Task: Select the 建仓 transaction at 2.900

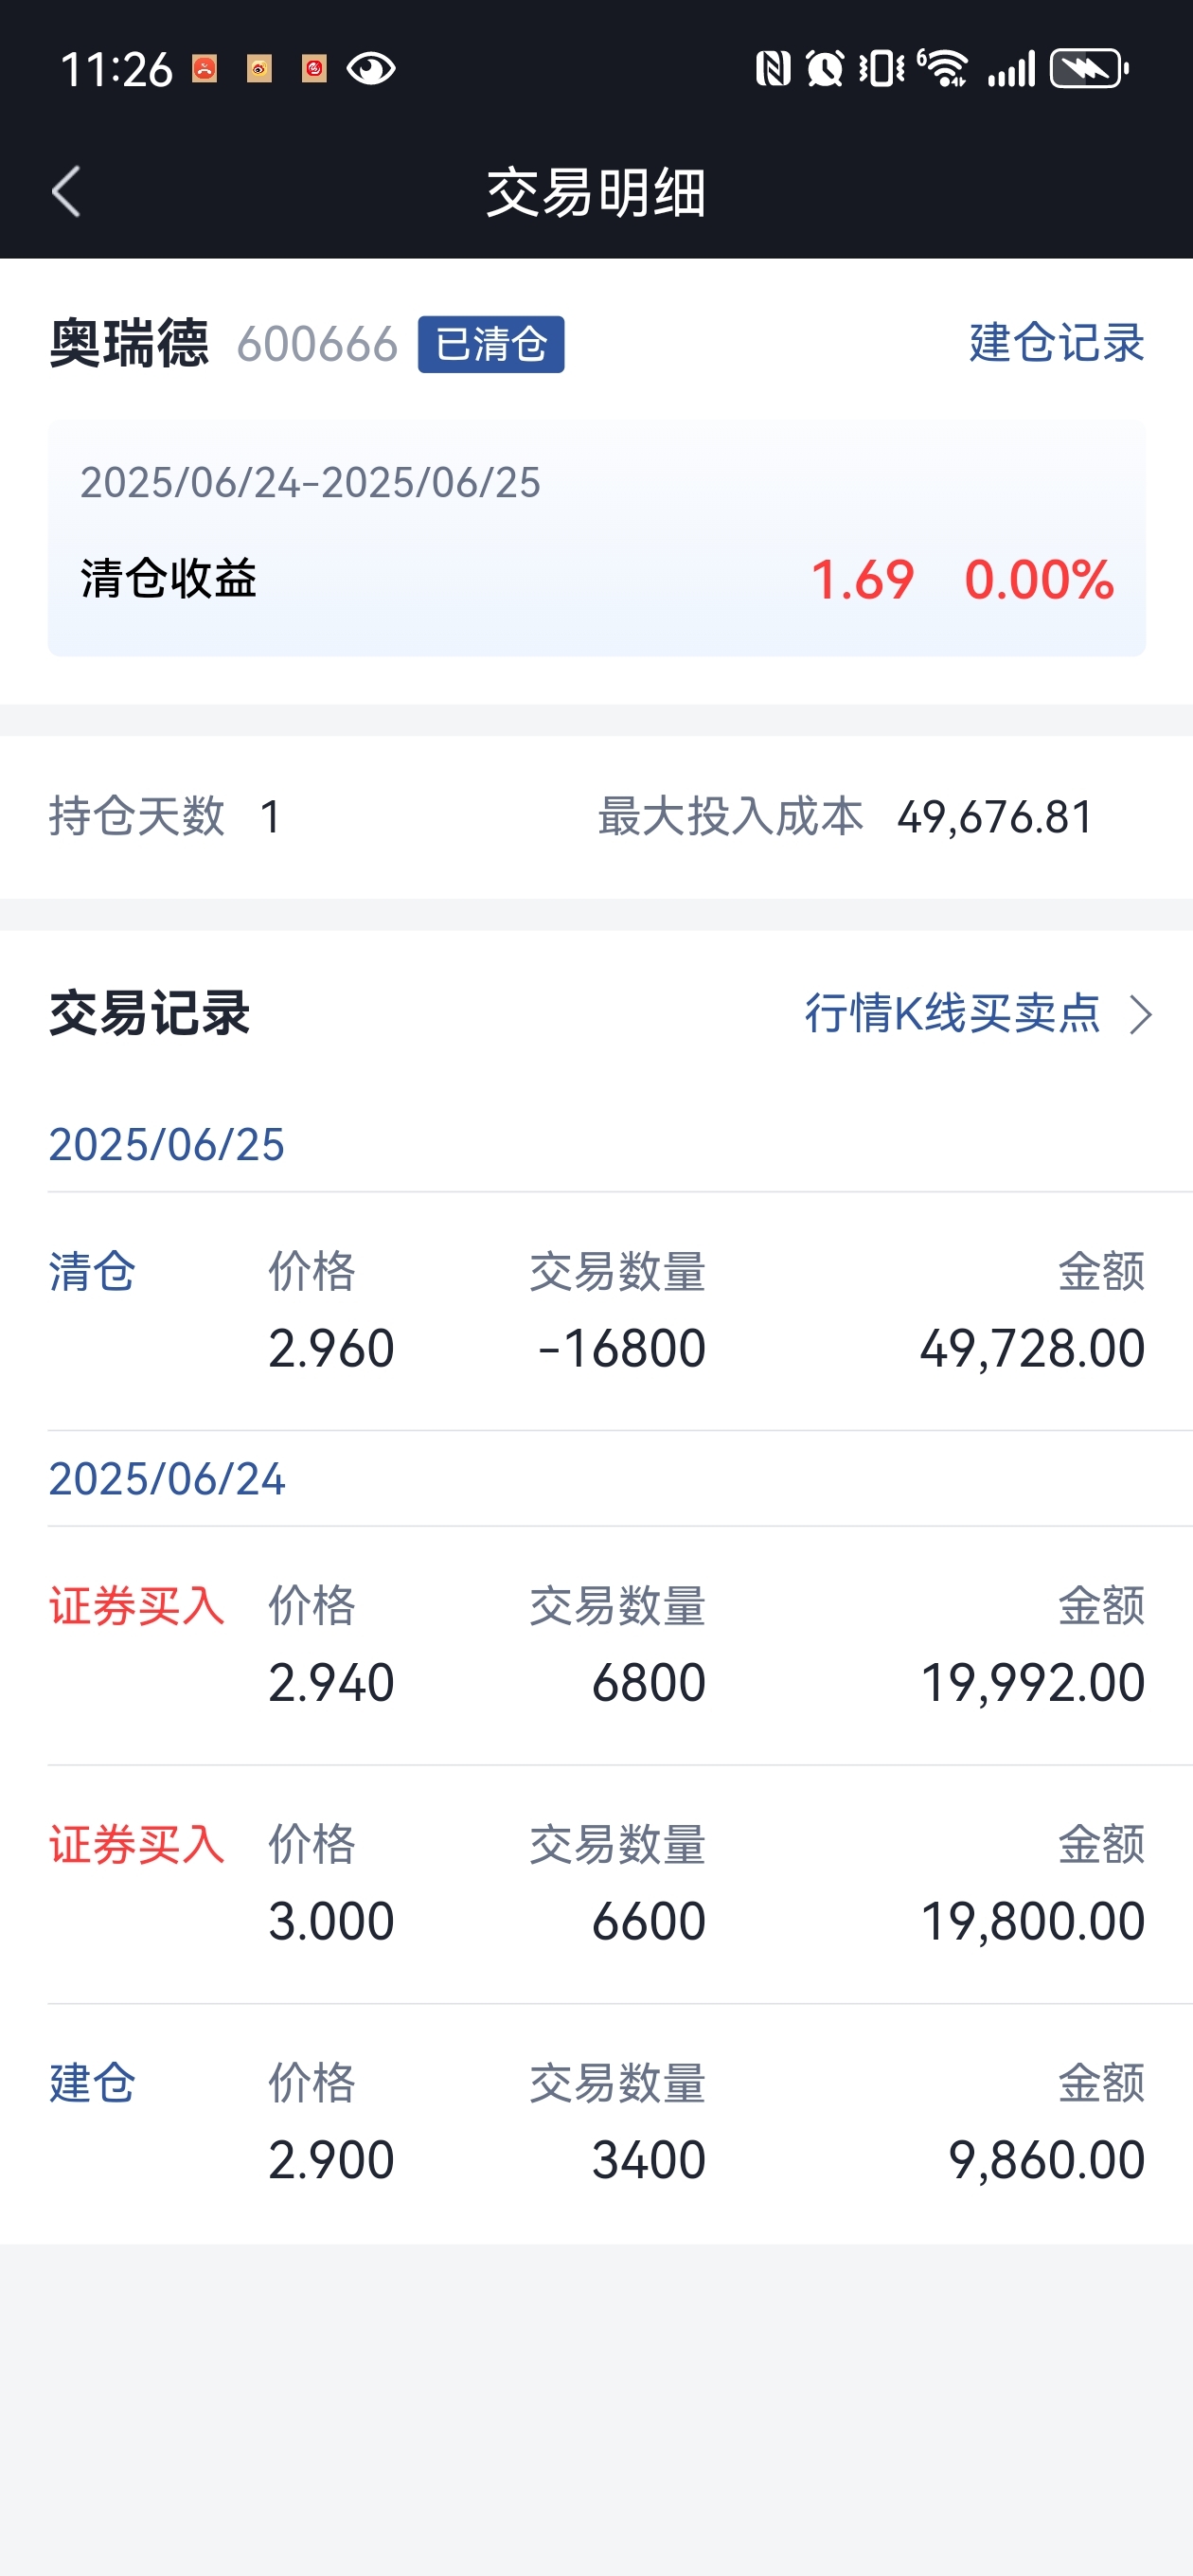Action: coord(597,2123)
